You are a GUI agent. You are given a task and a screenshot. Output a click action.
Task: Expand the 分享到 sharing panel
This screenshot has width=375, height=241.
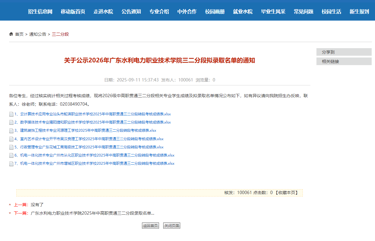pos(344,52)
